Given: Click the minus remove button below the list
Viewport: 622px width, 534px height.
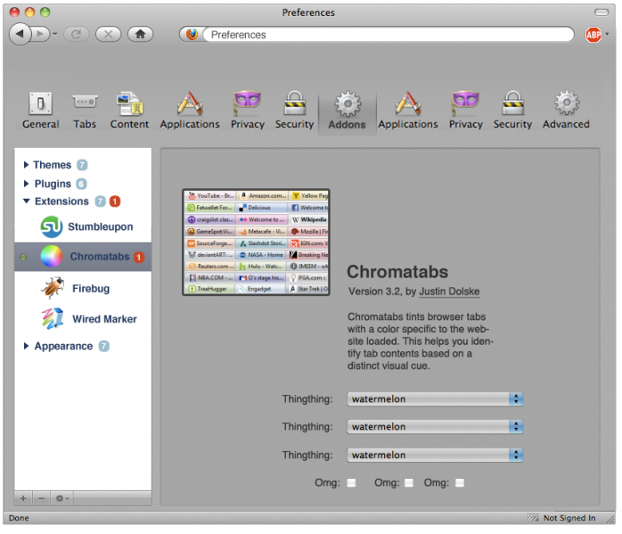Looking at the screenshot, I should point(41,498).
